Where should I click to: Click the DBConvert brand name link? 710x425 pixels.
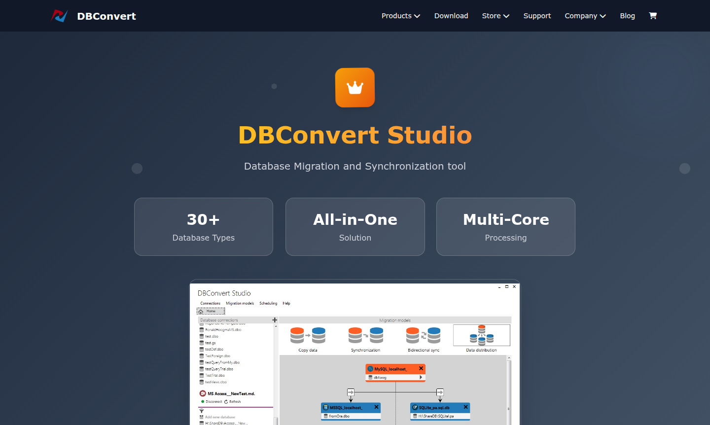106,16
